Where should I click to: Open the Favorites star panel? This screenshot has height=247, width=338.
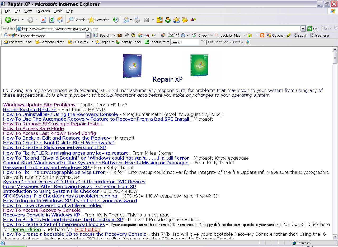pos(99,20)
